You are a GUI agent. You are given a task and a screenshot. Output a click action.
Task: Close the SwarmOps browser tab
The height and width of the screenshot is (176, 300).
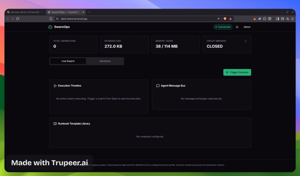click(x=83, y=12)
